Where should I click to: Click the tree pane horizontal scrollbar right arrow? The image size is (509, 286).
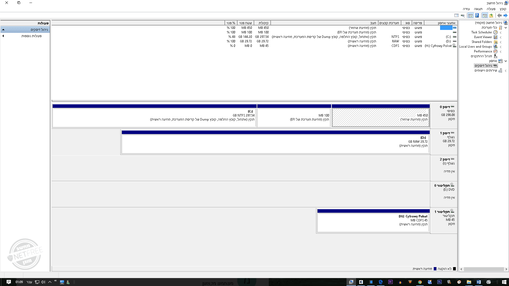click(x=506, y=269)
